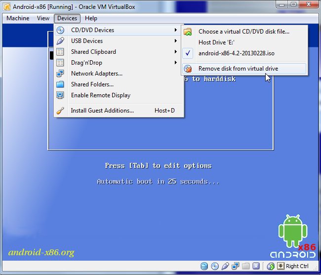Choose Install Guest Additions
321x275 pixels.
click(119, 111)
